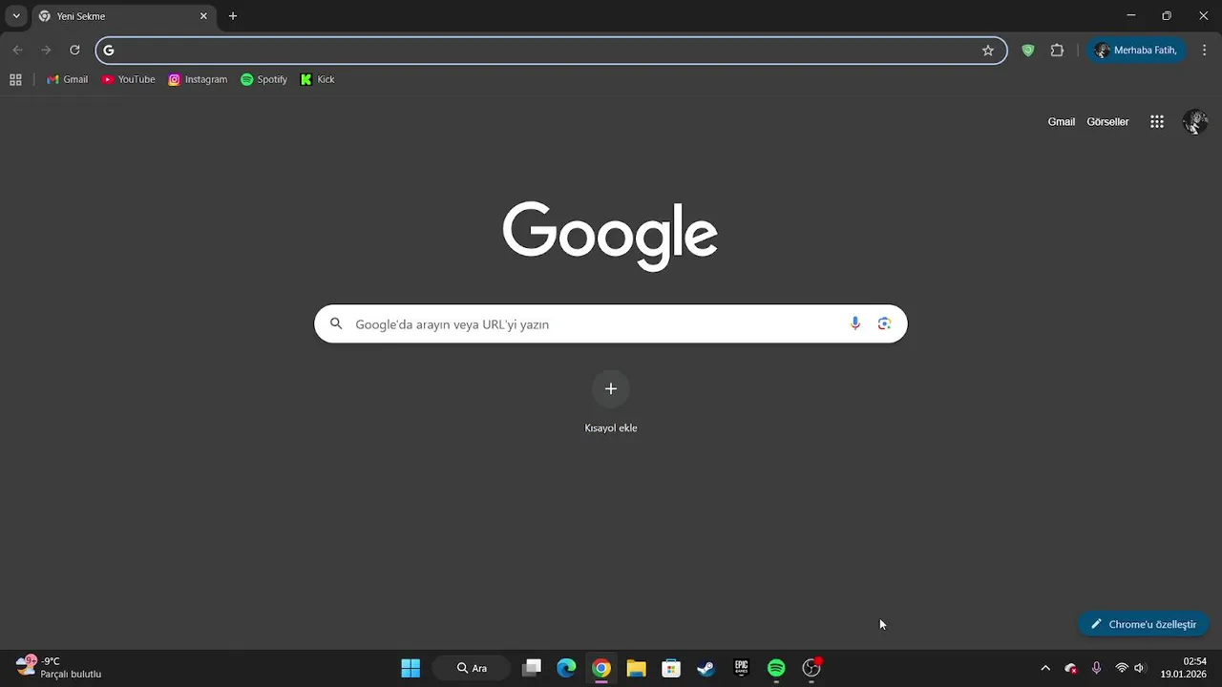The height and width of the screenshot is (687, 1222).
Task: Open Gmail link at top right
Action: pyautogui.click(x=1062, y=122)
